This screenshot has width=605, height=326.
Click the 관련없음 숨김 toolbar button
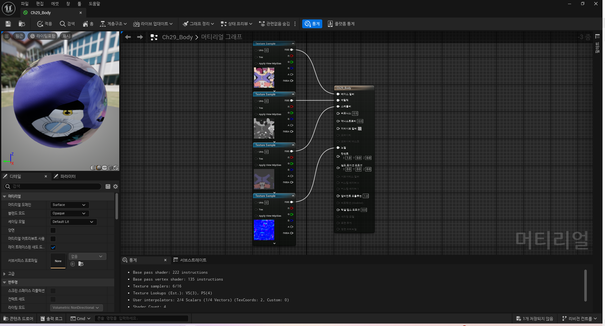tap(275, 24)
